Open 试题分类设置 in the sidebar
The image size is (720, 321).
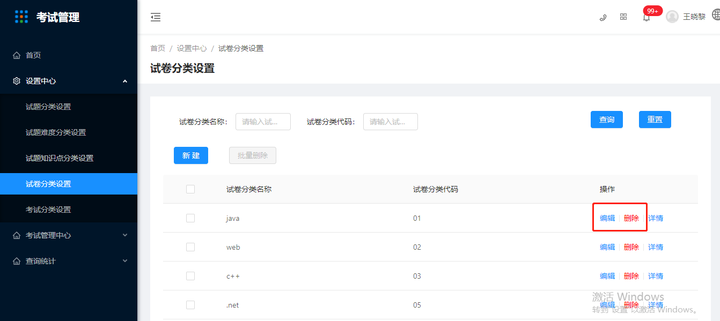click(69, 107)
